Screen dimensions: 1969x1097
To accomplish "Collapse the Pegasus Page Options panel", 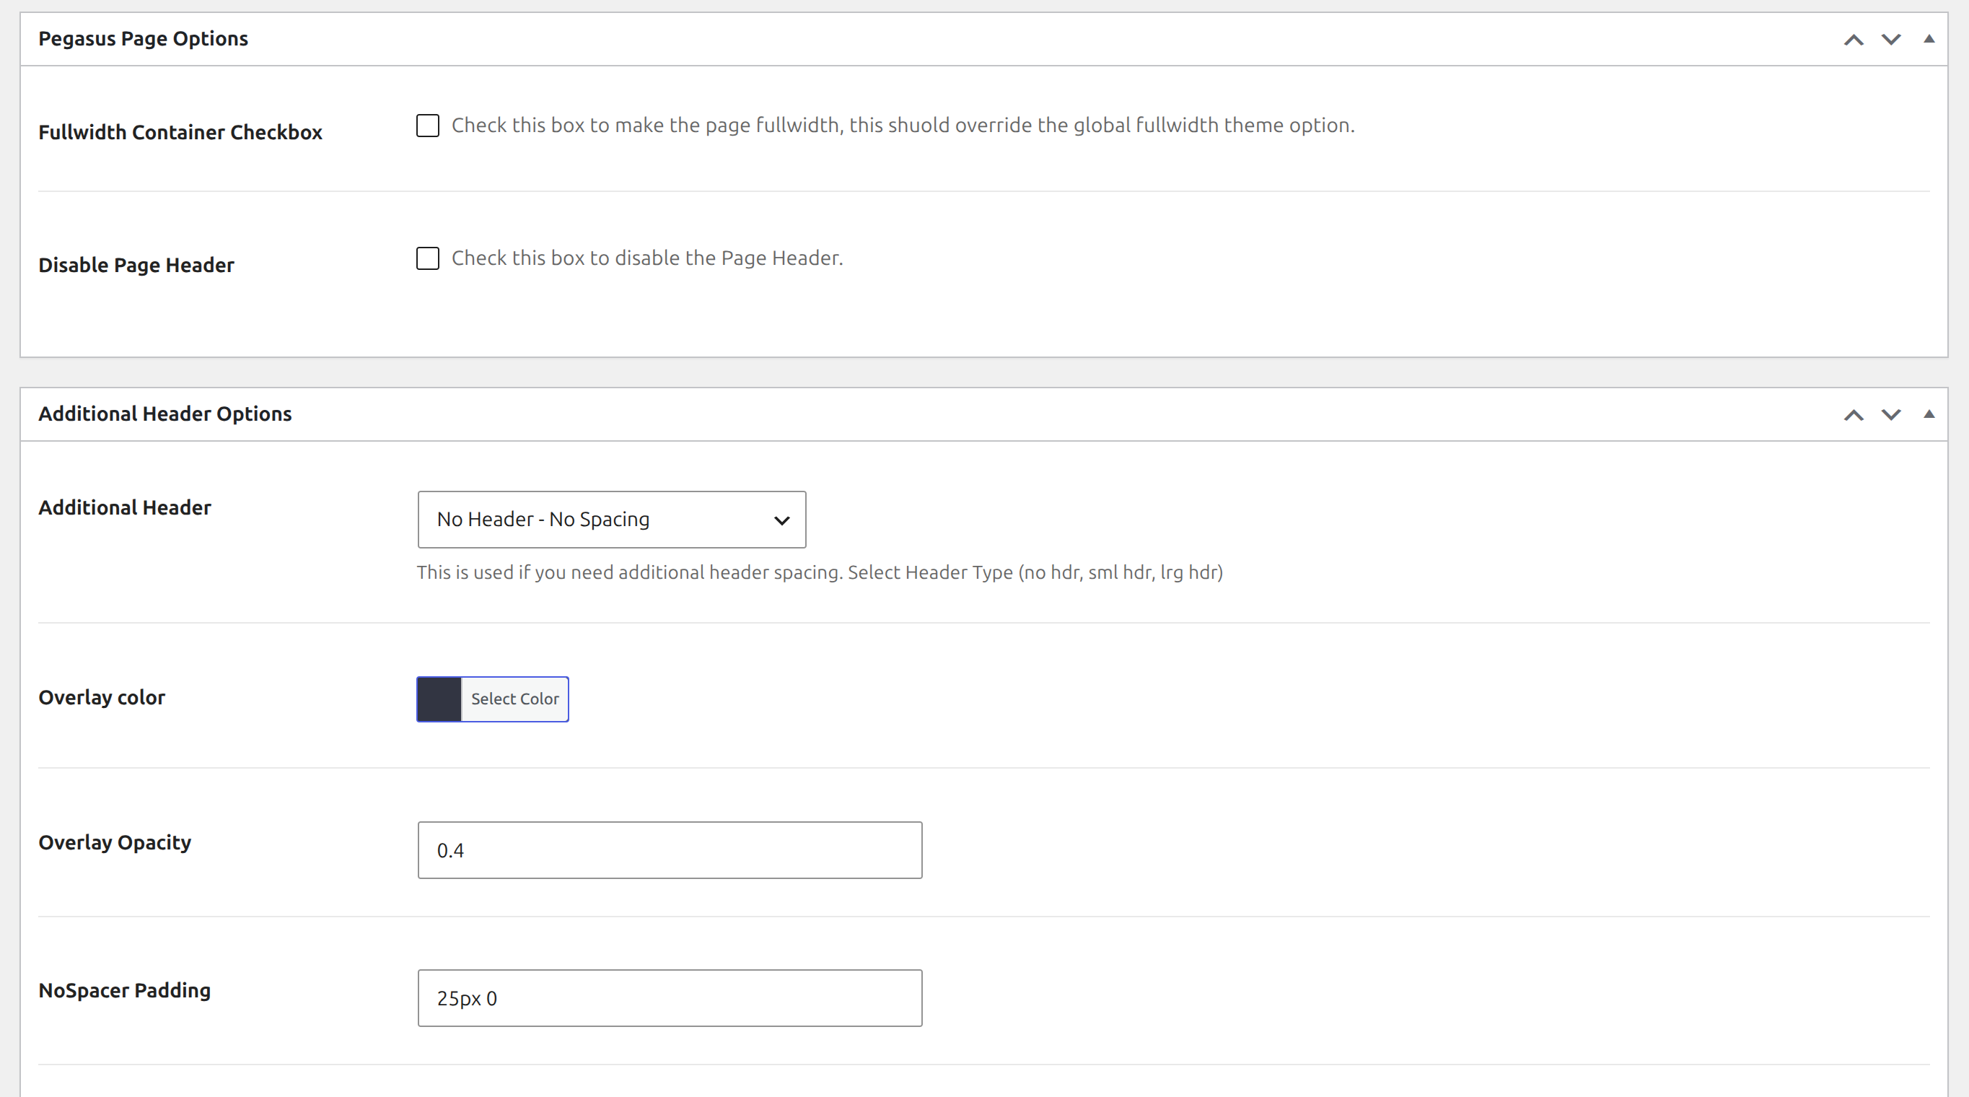I will tap(1929, 39).
